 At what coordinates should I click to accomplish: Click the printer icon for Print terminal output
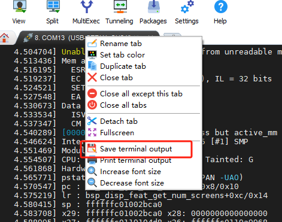point(92,160)
